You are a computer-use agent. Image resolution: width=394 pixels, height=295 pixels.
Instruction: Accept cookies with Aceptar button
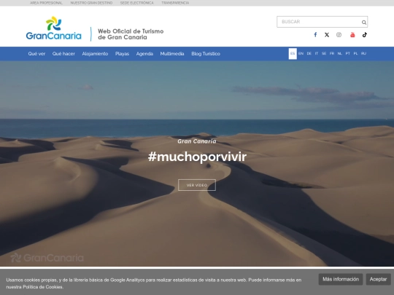click(x=378, y=279)
